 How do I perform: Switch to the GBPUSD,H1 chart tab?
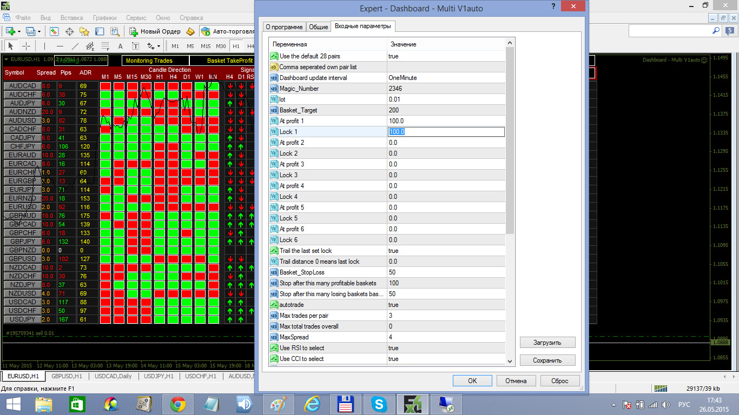[x=67, y=376]
